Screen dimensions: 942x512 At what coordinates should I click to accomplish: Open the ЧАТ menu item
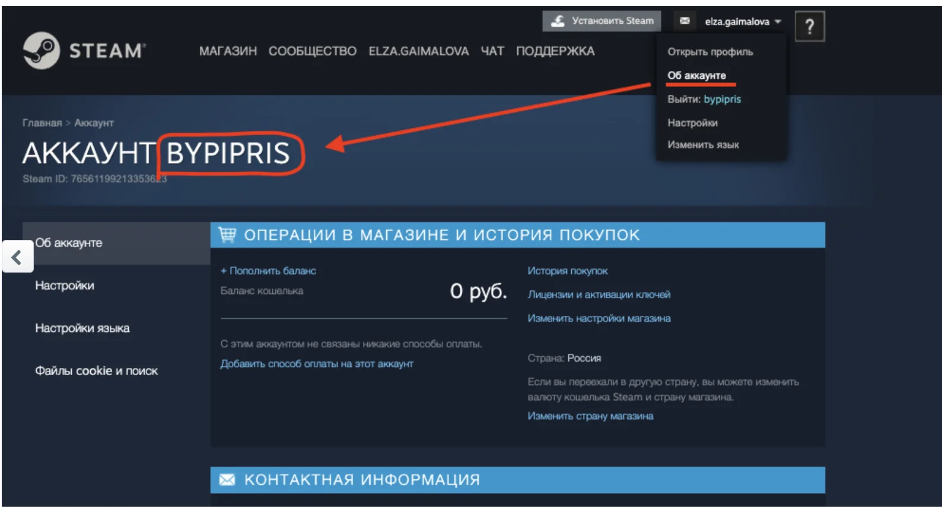pyautogui.click(x=492, y=52)
